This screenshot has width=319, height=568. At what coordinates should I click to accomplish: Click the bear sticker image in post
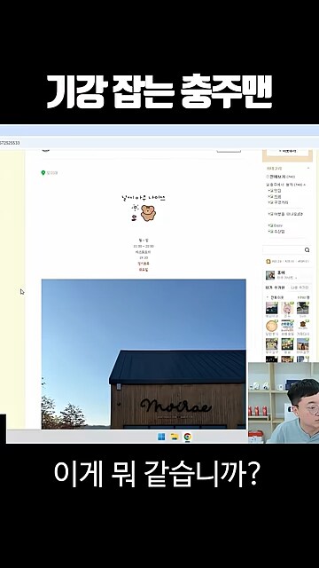pos(148,213)
